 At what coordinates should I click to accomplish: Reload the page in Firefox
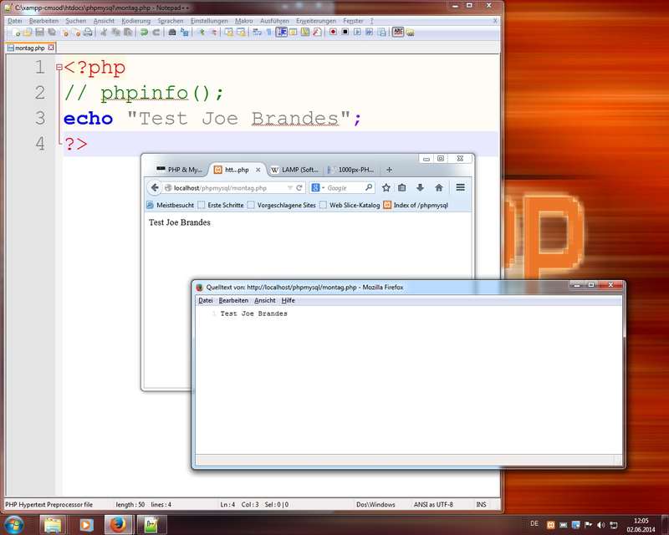(299, 188)
